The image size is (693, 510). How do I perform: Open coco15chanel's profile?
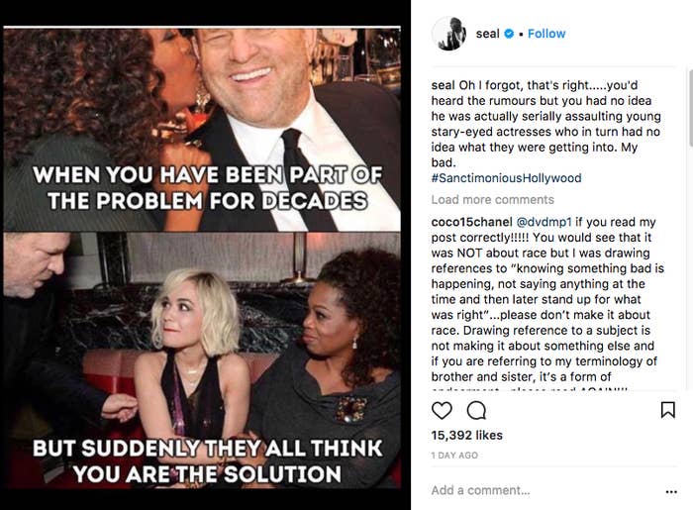471,222
